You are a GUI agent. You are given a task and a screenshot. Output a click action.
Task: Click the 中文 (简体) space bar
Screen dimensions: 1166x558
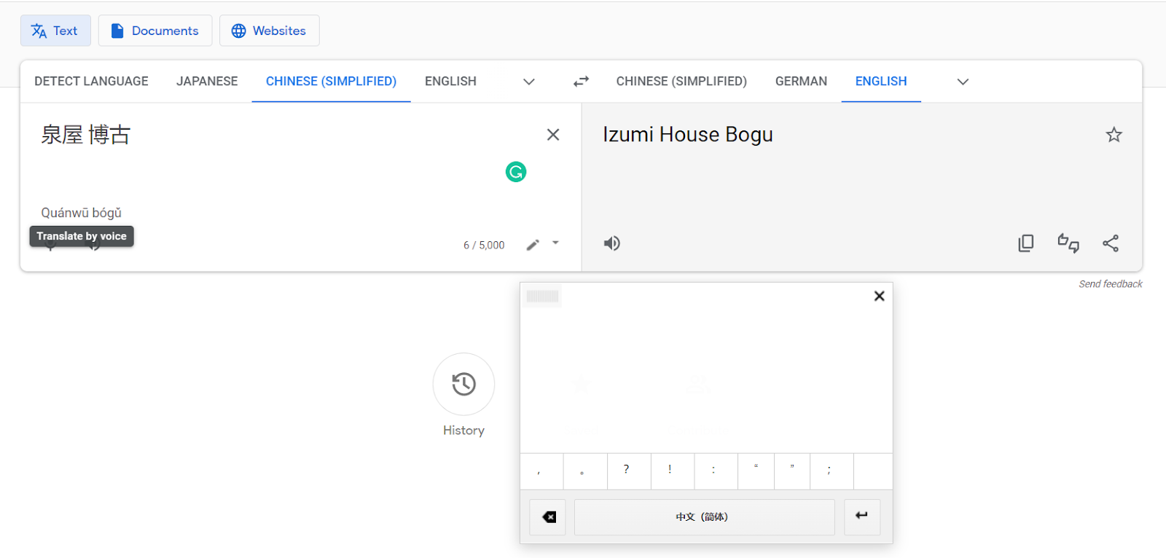704,517
